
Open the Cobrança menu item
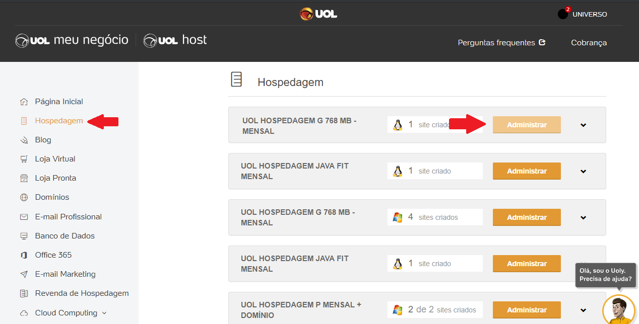(589, 43)
